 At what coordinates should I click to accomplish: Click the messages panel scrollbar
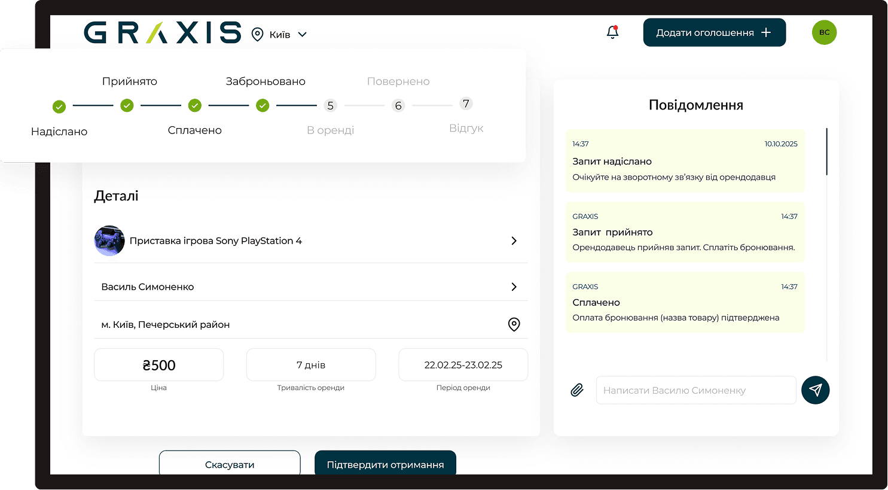click(x=826, y=152)
